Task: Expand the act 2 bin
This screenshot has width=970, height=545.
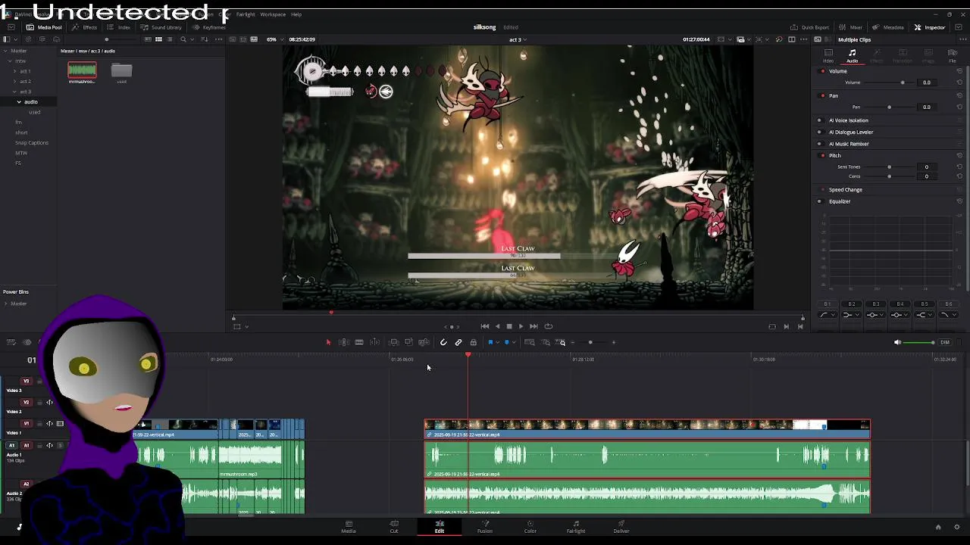Action: click(14, 81)
